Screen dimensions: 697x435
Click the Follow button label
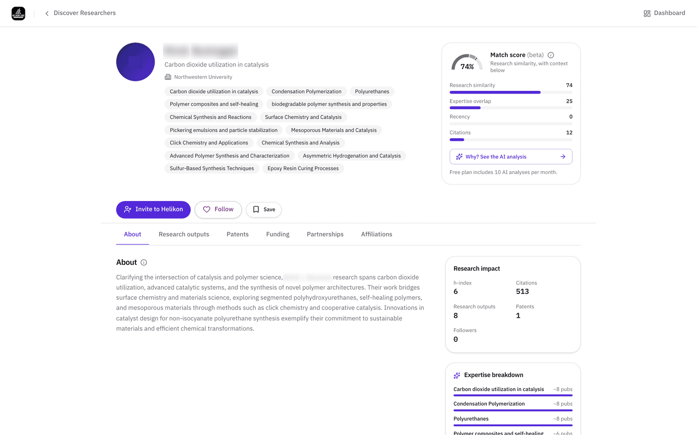[224, 209]
